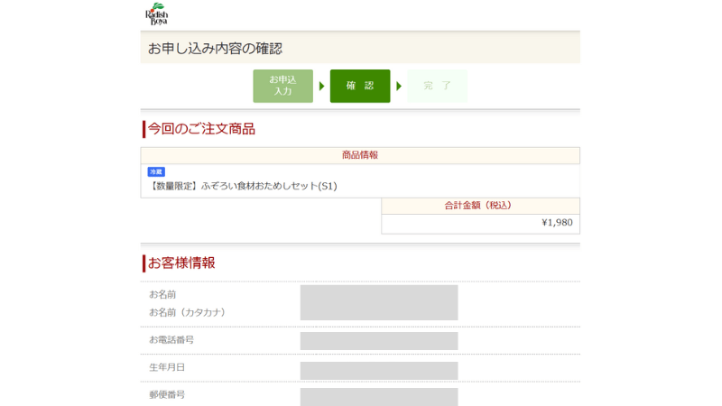Select the 確認 step indicator
The height and width of the screenshot is (406, 722).
pos(359,86)
